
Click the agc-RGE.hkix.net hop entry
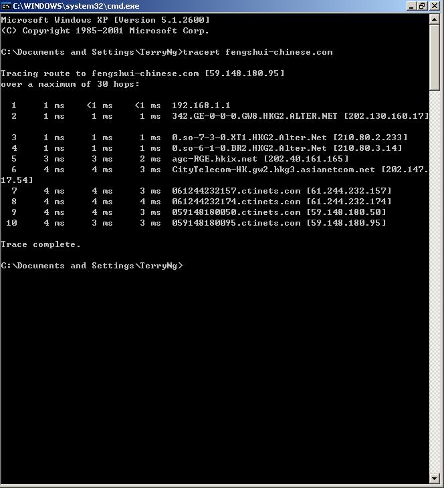coord(215,159)
